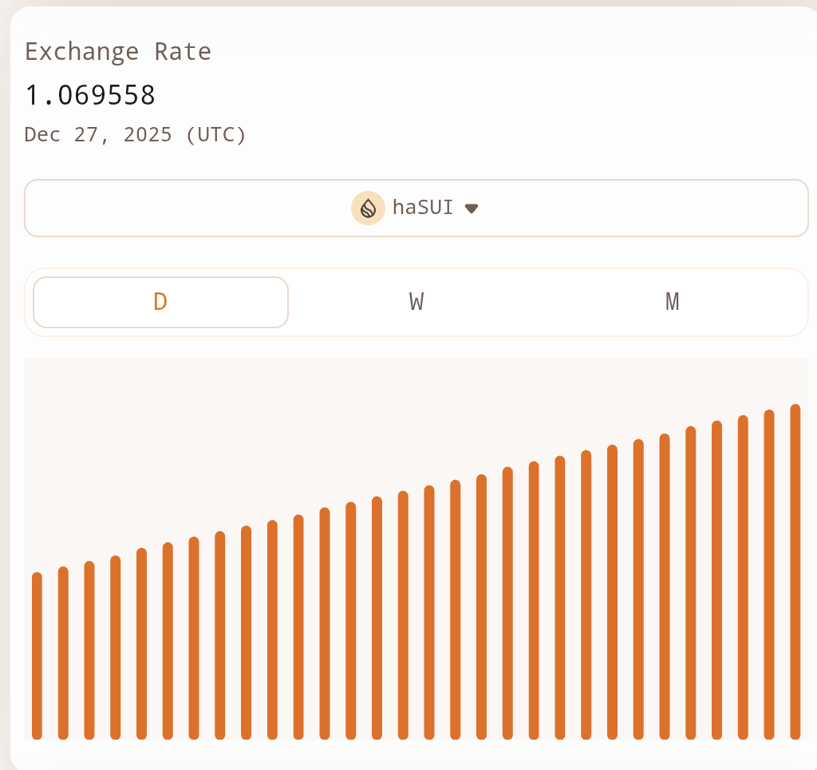The image size is (817, 770).
Task: Click the Exchange Rate heading
Action: 118,52
